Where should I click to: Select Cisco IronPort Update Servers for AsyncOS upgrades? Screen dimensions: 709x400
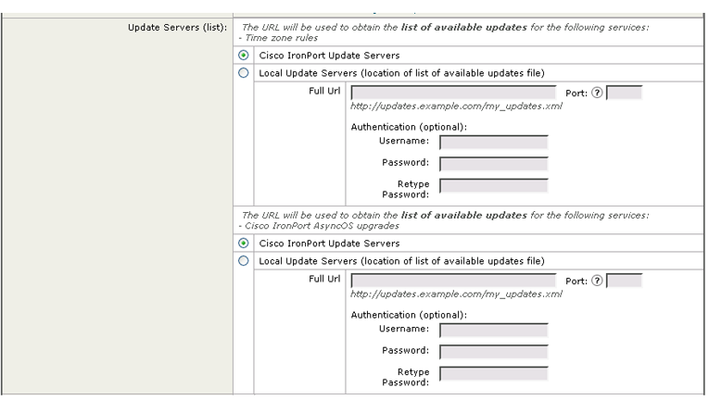click(x=243, y=244)
